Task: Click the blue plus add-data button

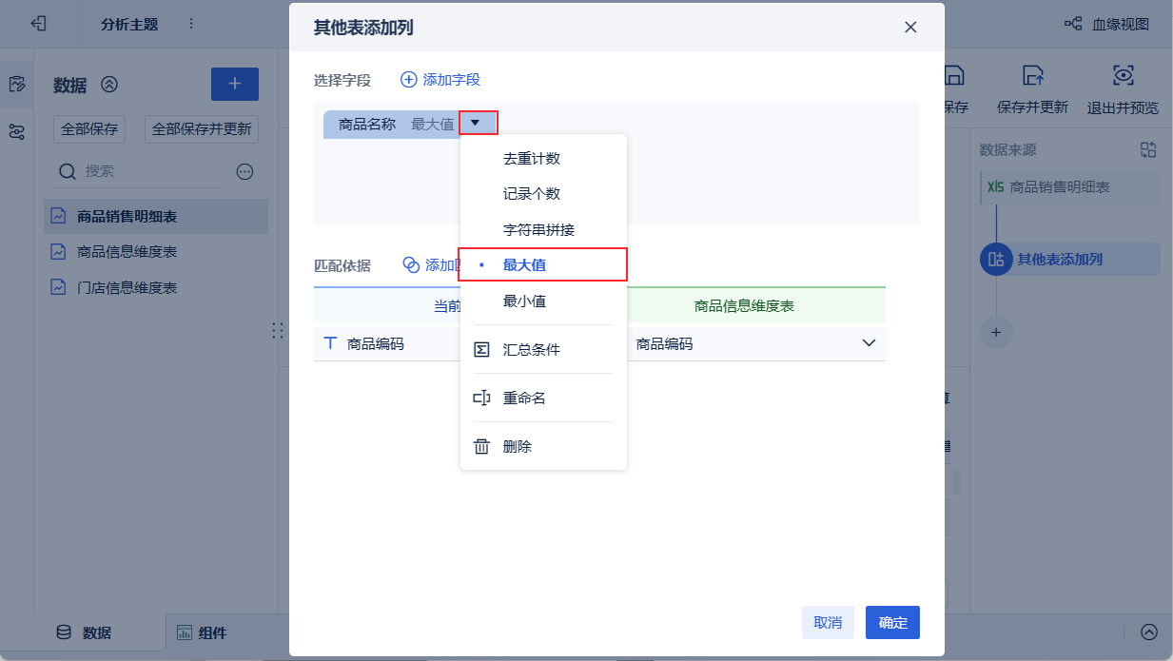Action: click(x=234, y=84)
